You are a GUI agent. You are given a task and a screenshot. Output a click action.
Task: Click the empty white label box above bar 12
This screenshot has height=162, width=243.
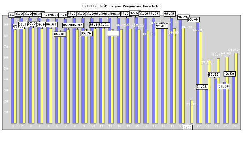pos(113,33)
